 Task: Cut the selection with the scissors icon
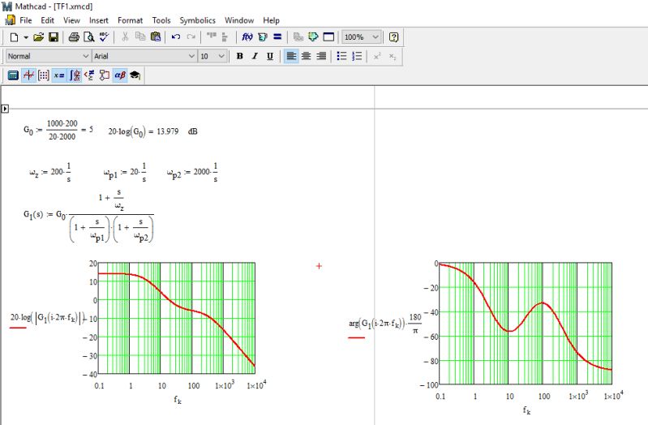(125, 37)
